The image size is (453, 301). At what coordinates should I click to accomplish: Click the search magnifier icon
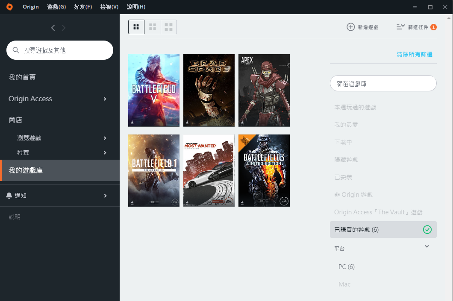[x=16, y=50]
